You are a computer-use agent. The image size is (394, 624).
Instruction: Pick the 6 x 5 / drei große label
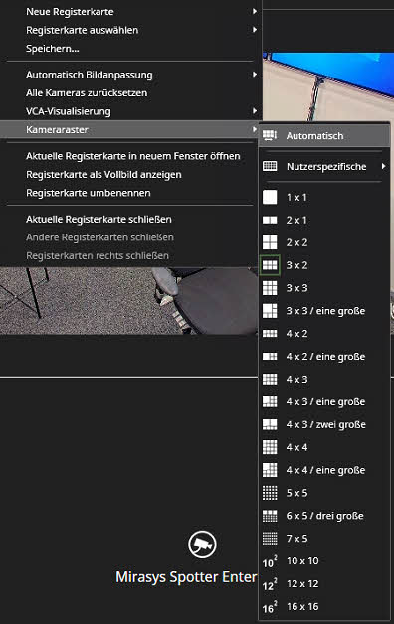pos(324,516)
